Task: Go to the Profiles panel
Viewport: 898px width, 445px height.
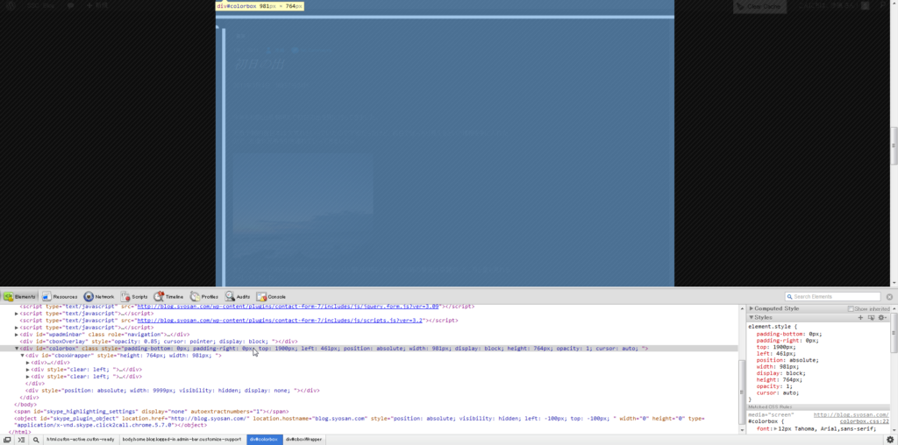Action: click(x=204, y=297)
